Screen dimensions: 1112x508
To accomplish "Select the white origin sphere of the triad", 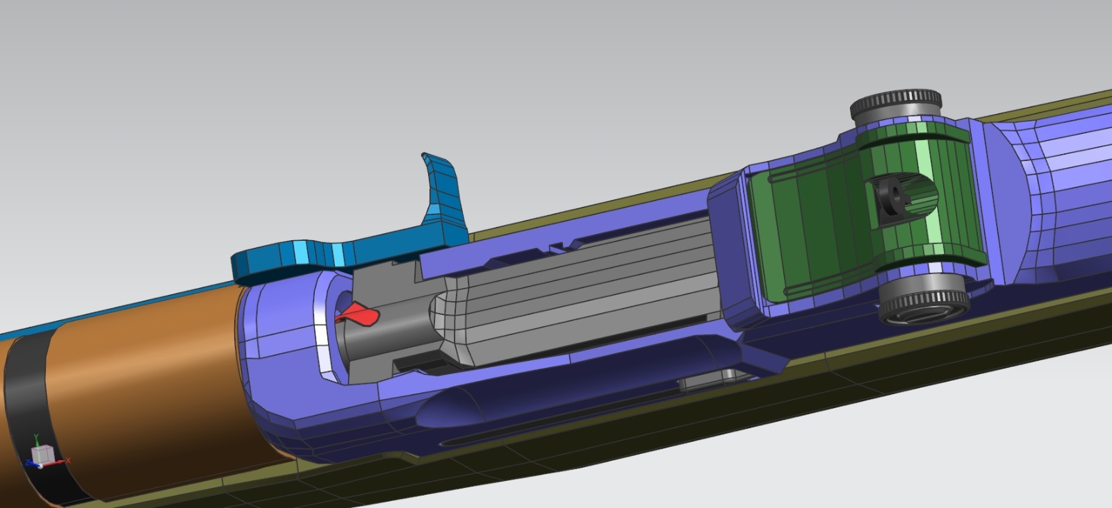I will (x=41, y=466).
